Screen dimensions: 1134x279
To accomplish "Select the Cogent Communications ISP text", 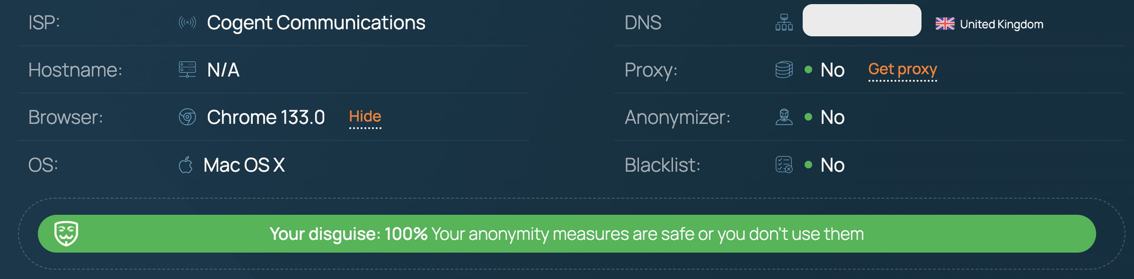I will tap(316, 23).
